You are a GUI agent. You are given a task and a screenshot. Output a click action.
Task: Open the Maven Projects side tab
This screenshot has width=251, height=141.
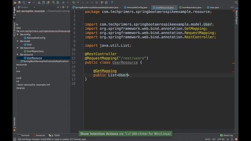coord(236,16)
